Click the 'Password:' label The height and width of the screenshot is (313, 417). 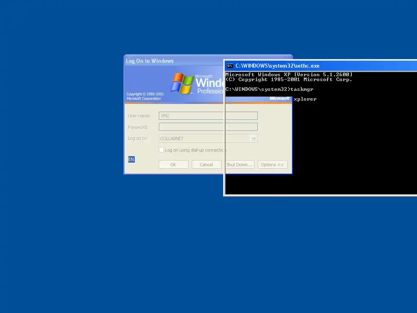138,127
